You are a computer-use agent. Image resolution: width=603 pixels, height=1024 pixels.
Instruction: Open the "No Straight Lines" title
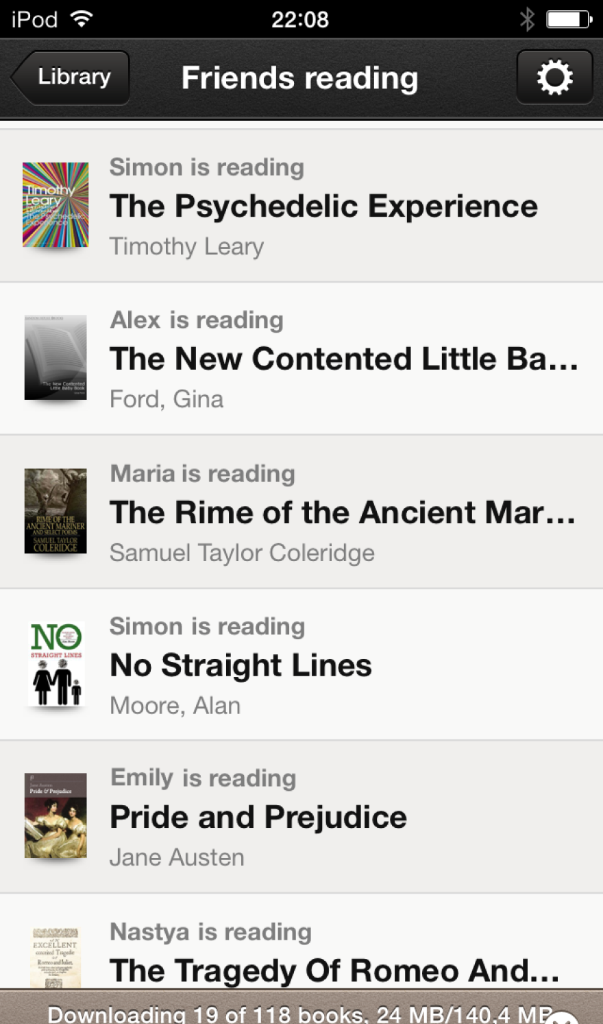241,665
